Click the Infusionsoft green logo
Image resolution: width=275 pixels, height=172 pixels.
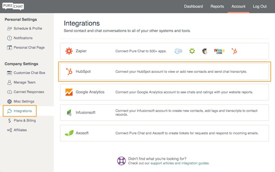69,113
